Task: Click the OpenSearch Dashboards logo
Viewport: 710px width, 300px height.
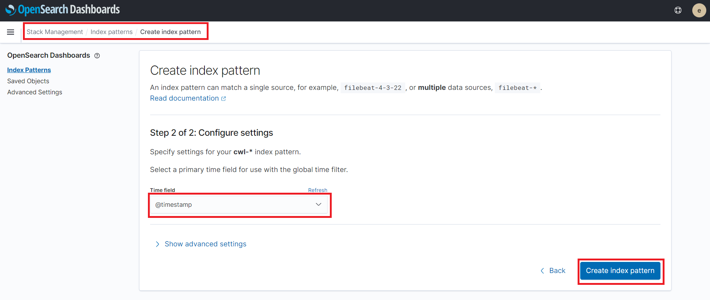Action: point(62,10)
